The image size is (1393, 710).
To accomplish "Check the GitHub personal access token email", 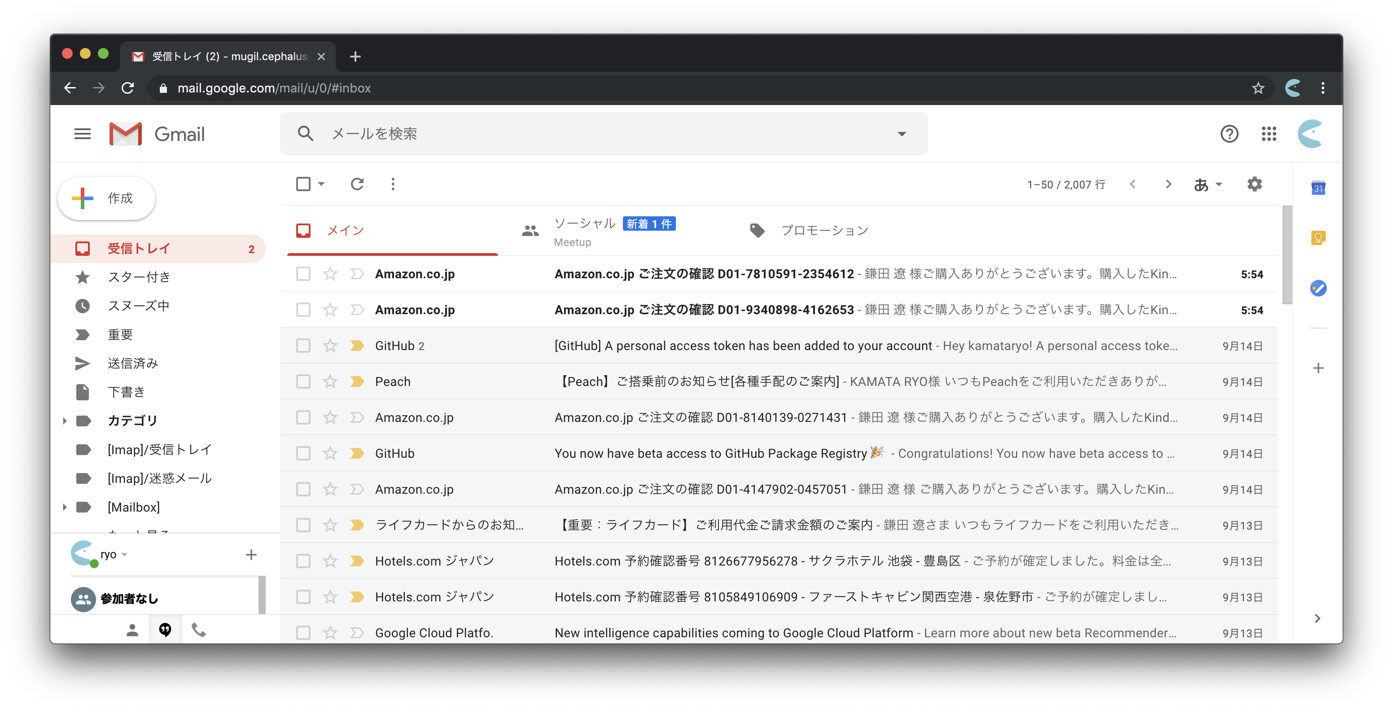I will (x=303, y=346).
